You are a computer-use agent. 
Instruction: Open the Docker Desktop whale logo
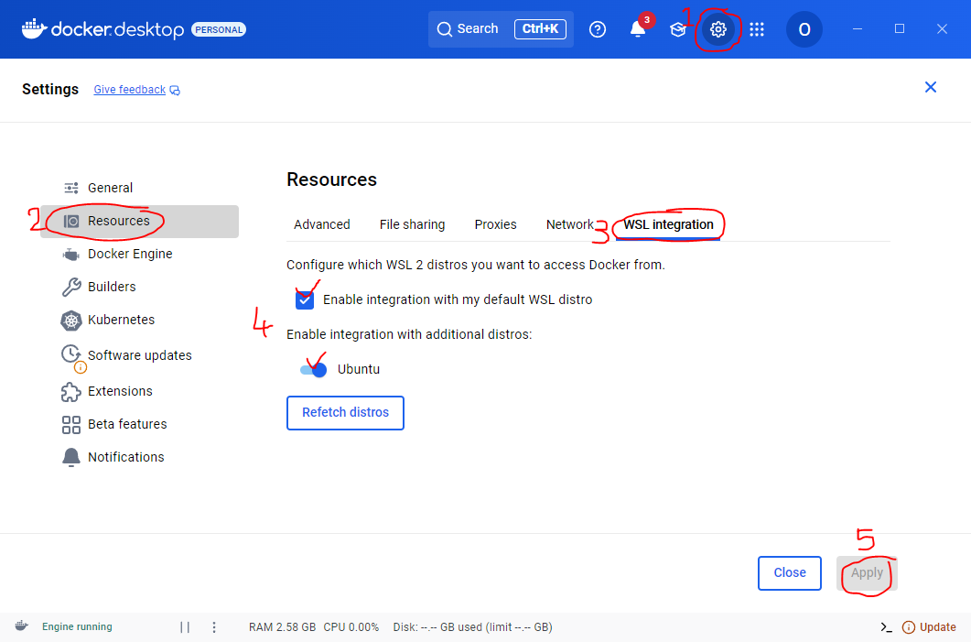pos(35,28)
